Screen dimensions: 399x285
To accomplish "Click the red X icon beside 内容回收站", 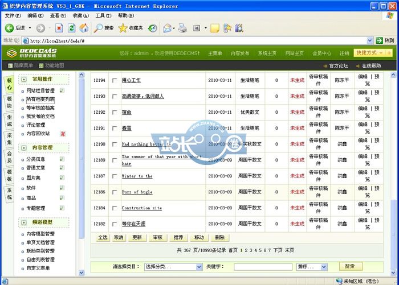I will 63,134.
